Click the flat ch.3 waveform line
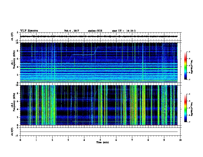The height and width of the screenshot is (157, 203). pos(99,132)
